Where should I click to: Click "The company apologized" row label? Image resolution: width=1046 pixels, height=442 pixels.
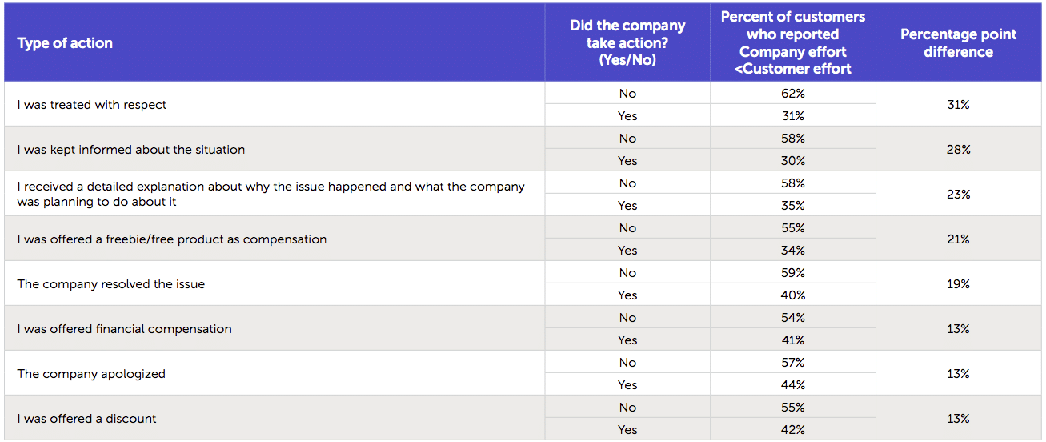tap(91, 374)
